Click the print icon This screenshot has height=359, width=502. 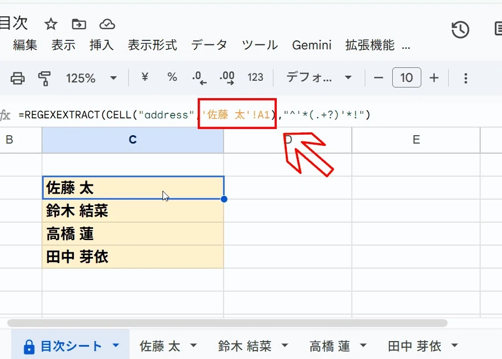tap(17, 78)
